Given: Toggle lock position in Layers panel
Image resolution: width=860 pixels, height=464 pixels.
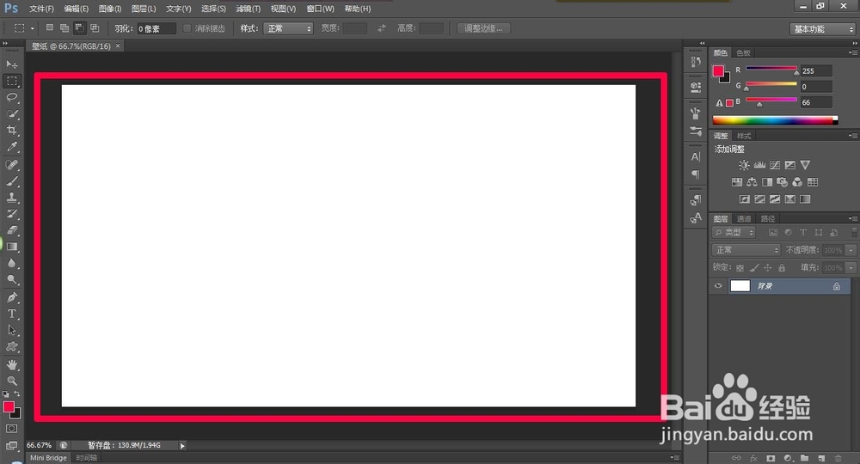Looking at the screenshot, I should pos(767,268).
